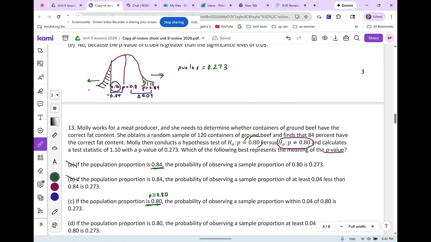Hide the screen sharing notification bar

pos(194,22)
